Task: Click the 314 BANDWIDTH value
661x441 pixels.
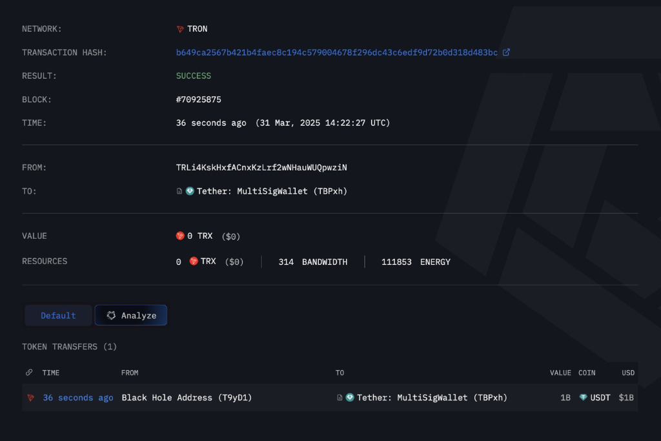Action: click(313, 262)
